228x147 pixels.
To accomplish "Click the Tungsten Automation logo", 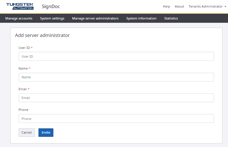I will pyautogui.click(x=20, y=6).
